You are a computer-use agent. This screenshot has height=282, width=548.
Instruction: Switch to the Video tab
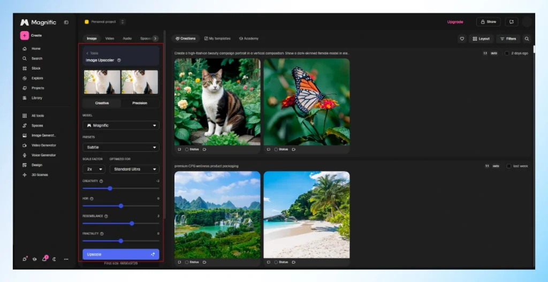point(110,39)
